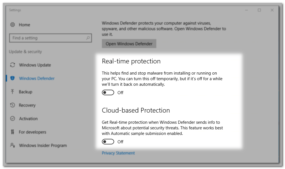This screenshot has height=169, width=285.
Task: Open the Windows Update settings page
Action: (35, 65)
